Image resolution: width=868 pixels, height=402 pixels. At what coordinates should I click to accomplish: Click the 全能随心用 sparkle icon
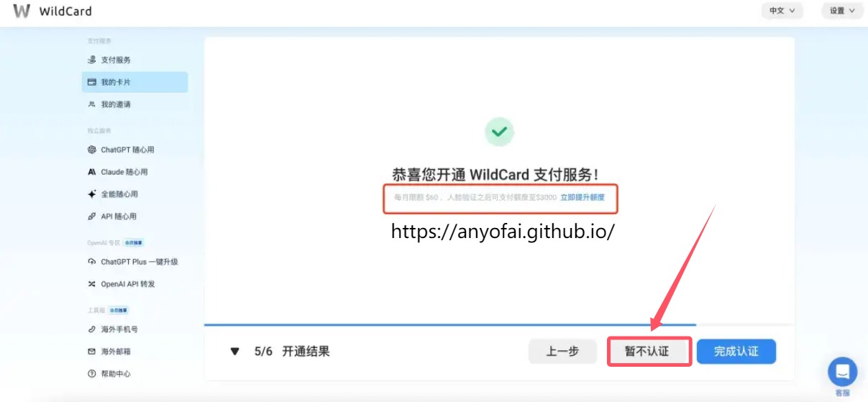coord(91,194)
